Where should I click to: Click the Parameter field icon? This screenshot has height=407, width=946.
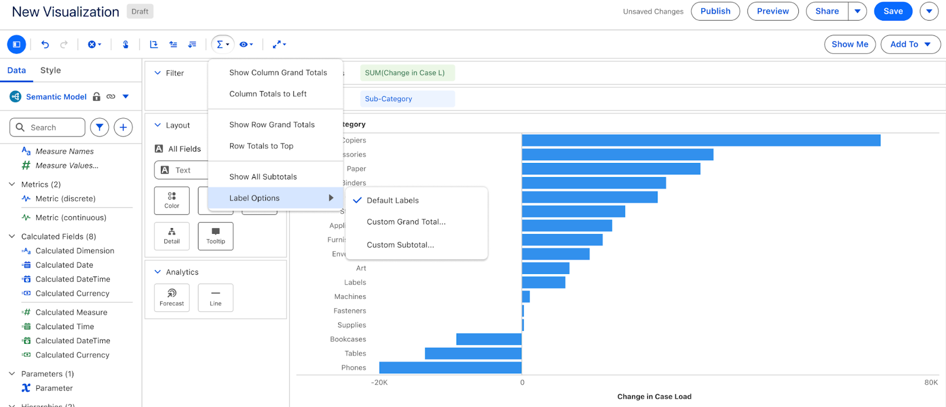pyautogui.click(x=26, y=388)
